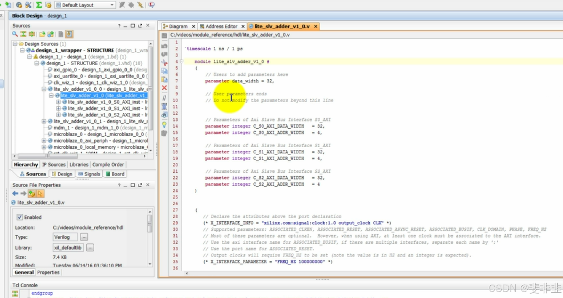Collapse the Design Sources folder
The height and width of the screenshot is (298, 563).
(15, 44)
